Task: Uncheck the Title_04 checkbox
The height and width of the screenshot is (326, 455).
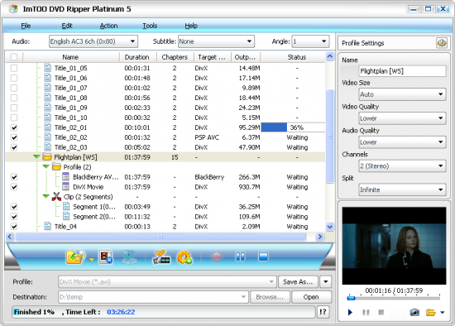Action: point(13,227)
